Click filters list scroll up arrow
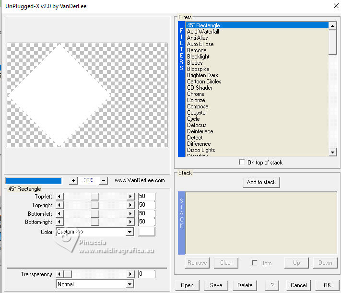 [x=332, y=26]
